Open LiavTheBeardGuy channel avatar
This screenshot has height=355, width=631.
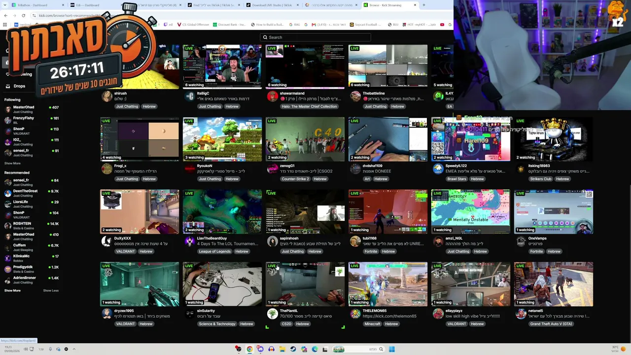(189, 241)
